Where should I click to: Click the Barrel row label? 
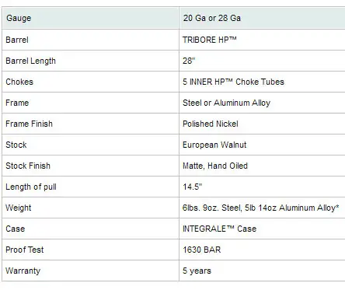coord(17,40)
